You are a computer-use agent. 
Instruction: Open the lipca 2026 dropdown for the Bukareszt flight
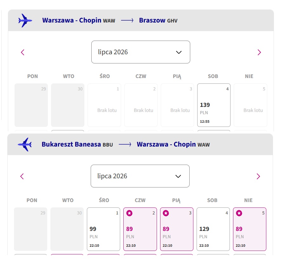140,176
